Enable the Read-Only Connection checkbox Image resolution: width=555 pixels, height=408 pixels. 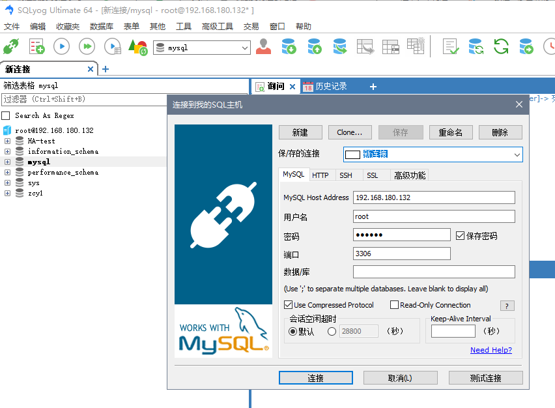pyautogui.click(x=395, y=304)
